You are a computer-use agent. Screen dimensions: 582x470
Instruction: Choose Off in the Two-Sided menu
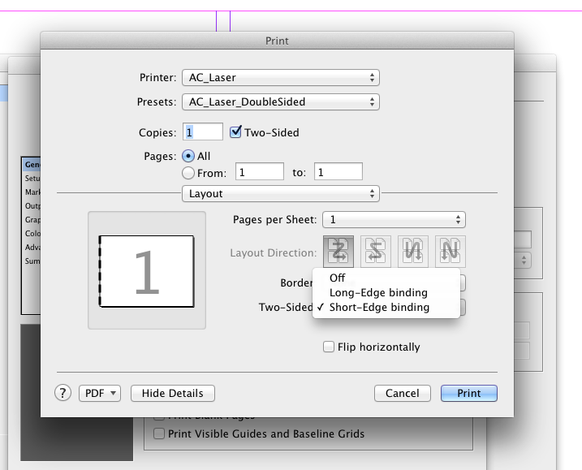pos(338,278)
